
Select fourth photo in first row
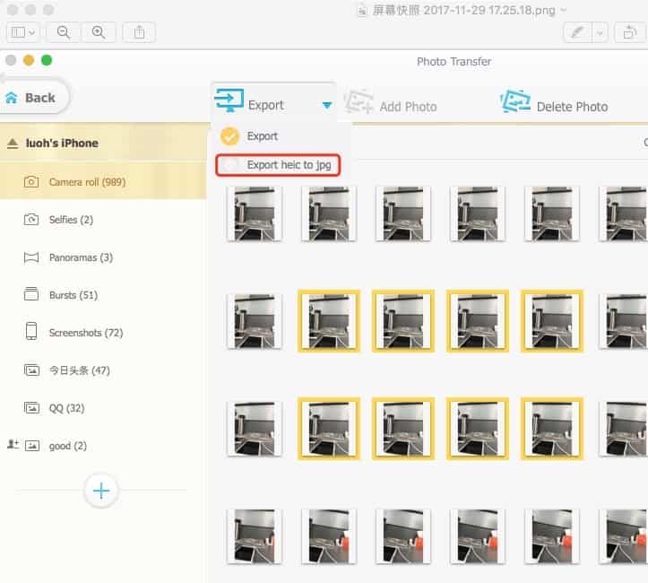pos(478,213)
